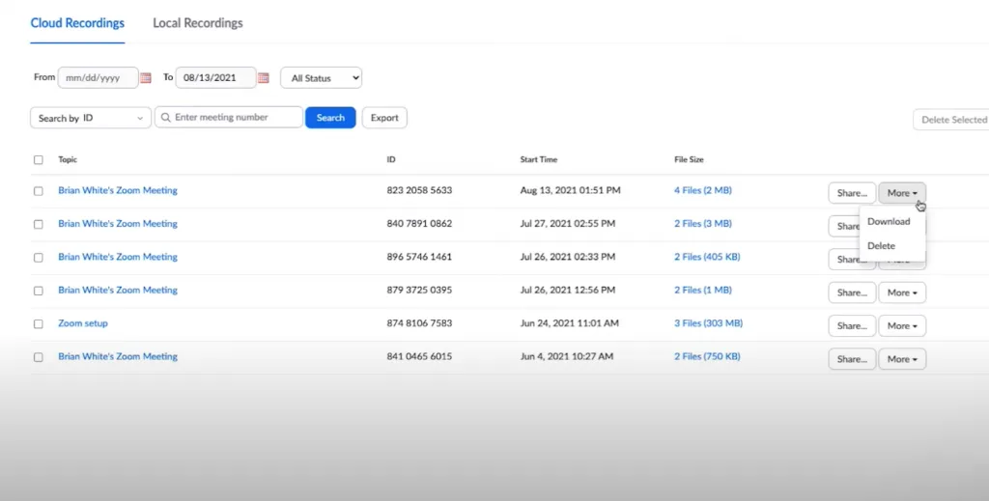Viewport: 989px width, 501px height.
Task: Collapse the More menu for Aug 13 recording
Action: coord(902,193)
